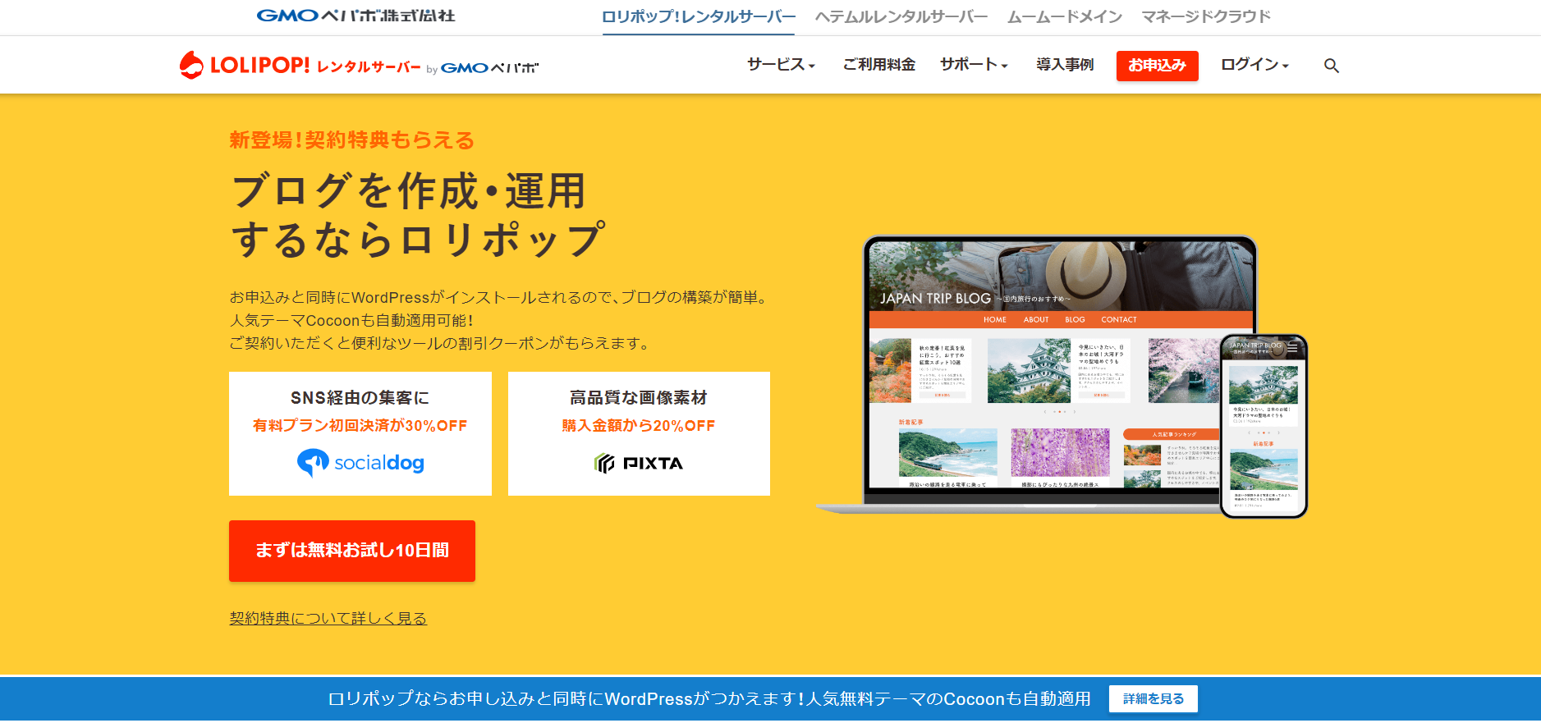Viewport: 1541px width, 723px height.
Task: Open the 導入事例 page
Action: pyautogui.click(x=1065, y=65)
